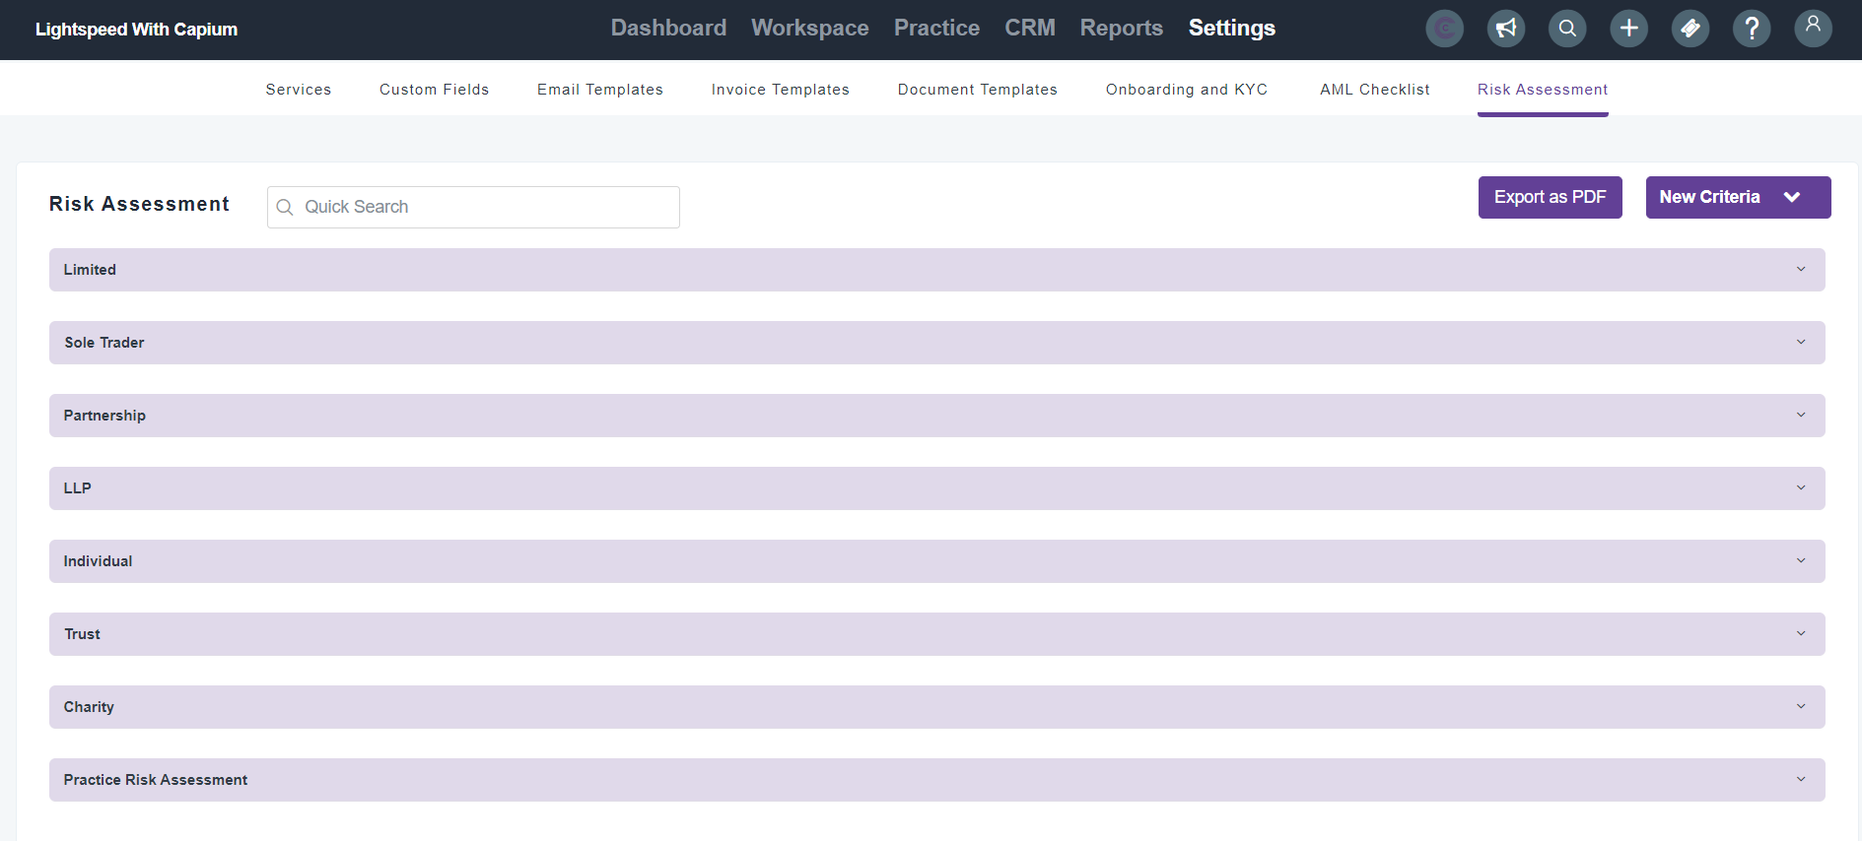The height and width of the screenshot is (841, 1862).
Task: Click the LLP row label
Action: [78, 488]
